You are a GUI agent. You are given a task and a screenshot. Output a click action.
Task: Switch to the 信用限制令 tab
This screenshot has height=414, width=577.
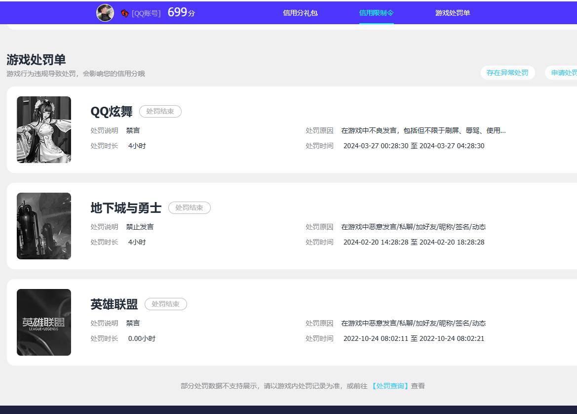[376, 13]
